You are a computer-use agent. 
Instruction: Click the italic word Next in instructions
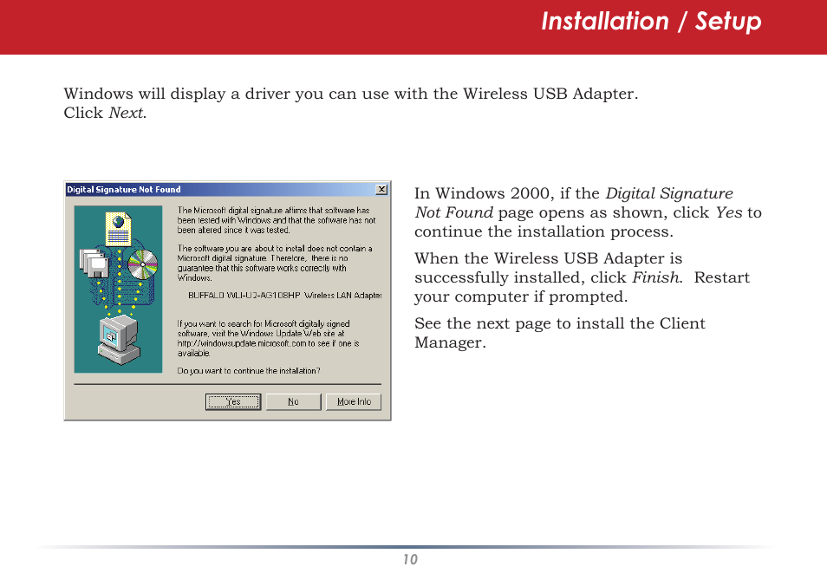coord(127,113)
